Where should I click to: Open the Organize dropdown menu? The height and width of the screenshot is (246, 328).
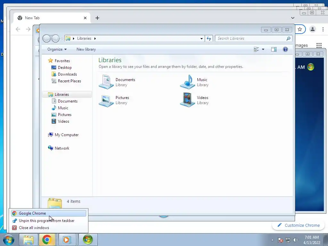(57, 49)
